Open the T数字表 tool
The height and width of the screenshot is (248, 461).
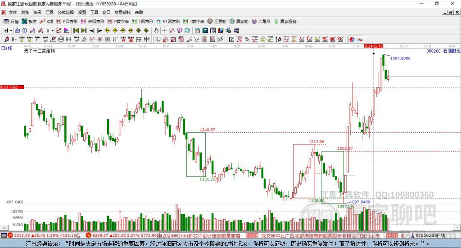coord(194,22)
